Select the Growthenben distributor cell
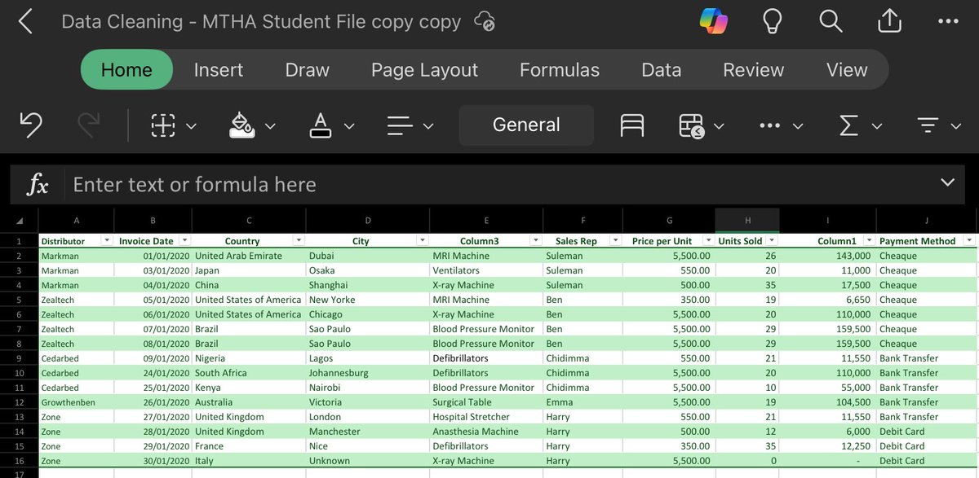Viewport: 979px width, 478px height. pos(76,402)
